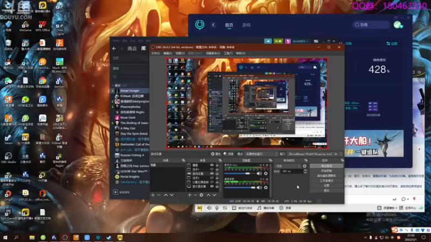Screen dimensions: 431x242
Task: Add a new source with the plus icon
Action: [x=190, y=195]
